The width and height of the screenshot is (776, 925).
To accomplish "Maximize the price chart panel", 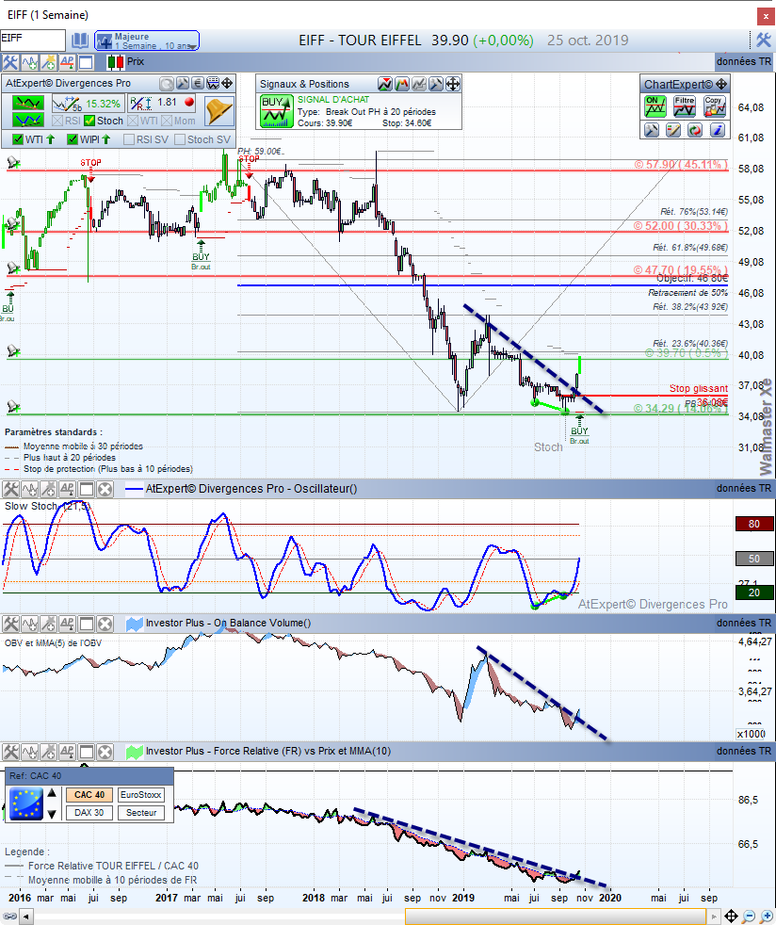I will [x=86, y=62].
